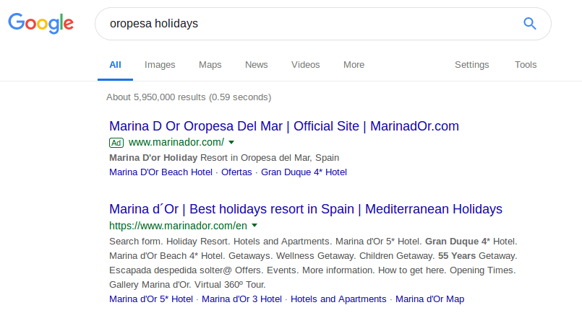Expand dropdown arrow next to www.marinador.com/
This screenshot has width=582, height=318.
coord(231,142)
